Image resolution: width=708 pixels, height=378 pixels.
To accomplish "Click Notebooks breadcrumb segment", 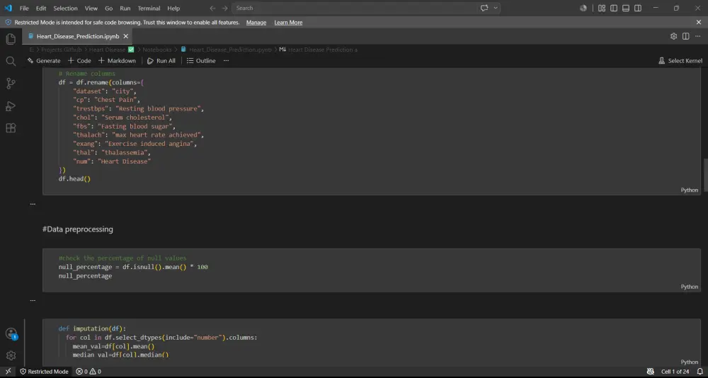I will click(157, 50).
